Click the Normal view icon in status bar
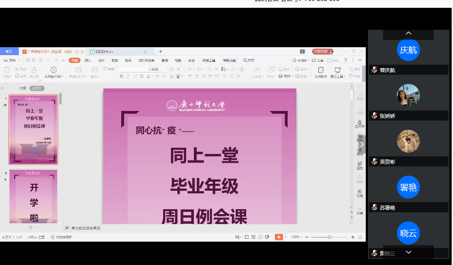453x265 pixels. tap(246, 237)
